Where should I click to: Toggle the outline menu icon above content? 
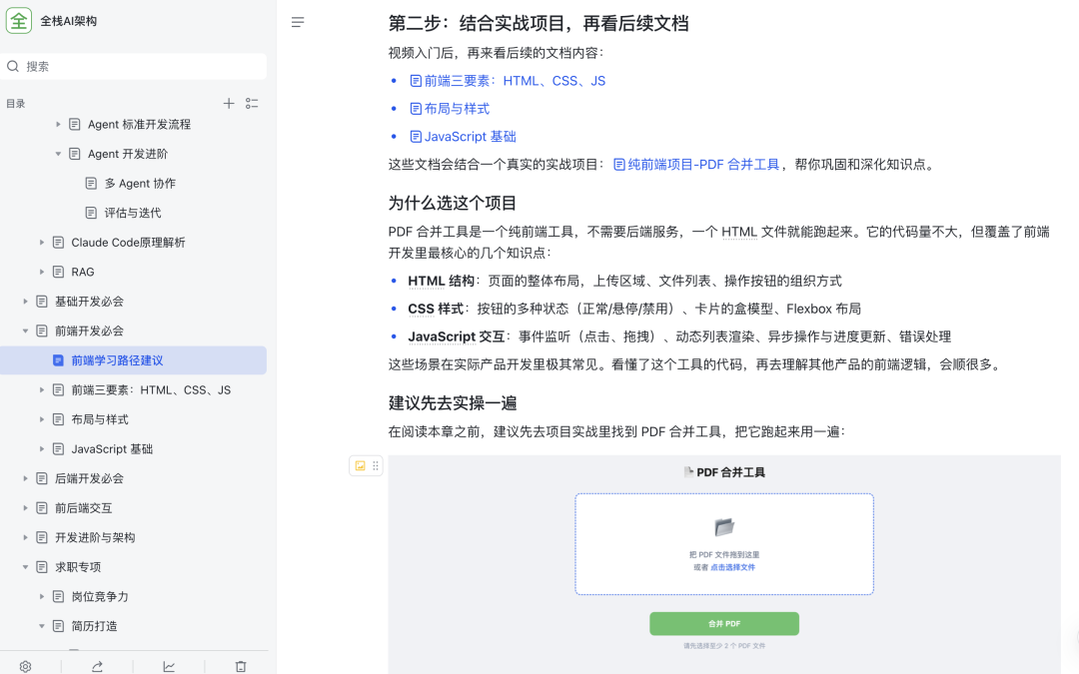coord(298,23)
